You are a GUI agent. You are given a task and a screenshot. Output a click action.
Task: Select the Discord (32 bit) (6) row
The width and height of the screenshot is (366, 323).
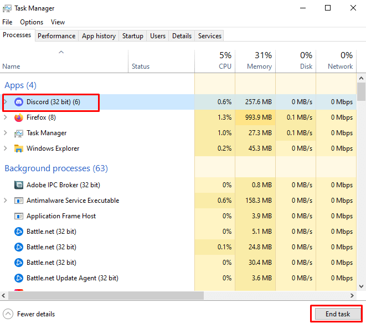tap(178, 102)
